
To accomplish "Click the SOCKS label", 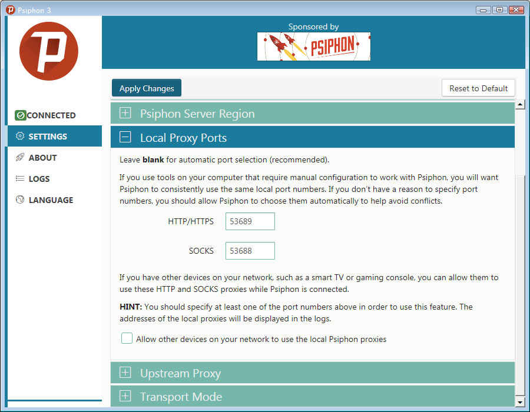I will click(201, 251).
